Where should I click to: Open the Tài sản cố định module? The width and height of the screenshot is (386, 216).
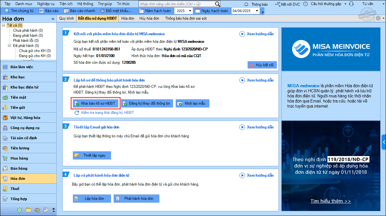(28, 138)
